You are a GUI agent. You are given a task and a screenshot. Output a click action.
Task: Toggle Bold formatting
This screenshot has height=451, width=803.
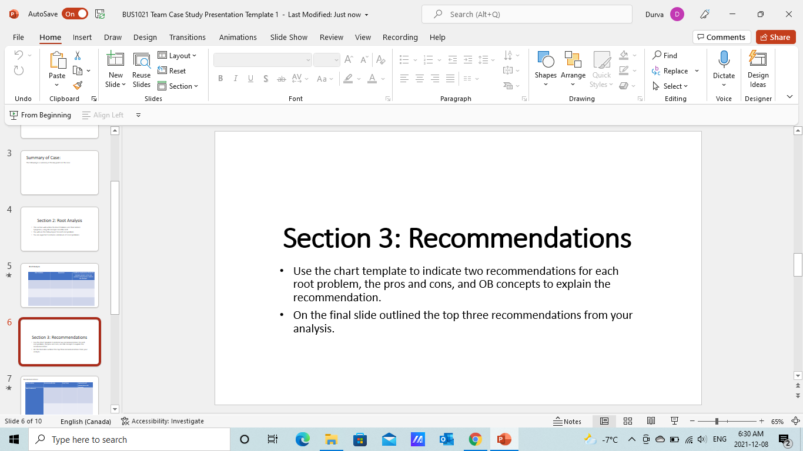[x=220, y=79]
